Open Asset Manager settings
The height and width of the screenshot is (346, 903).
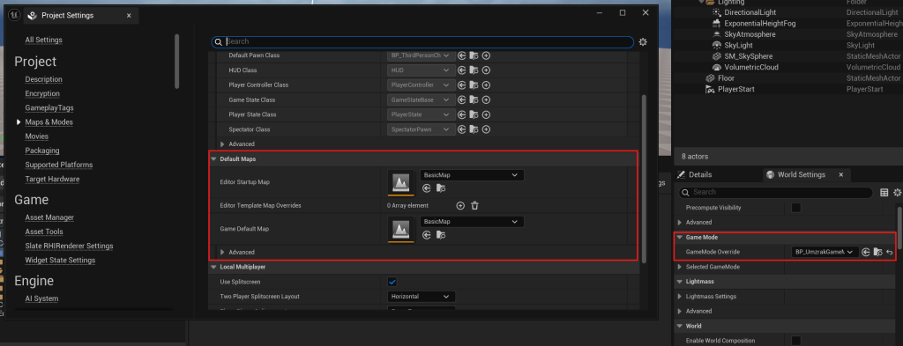pos(49,217)
